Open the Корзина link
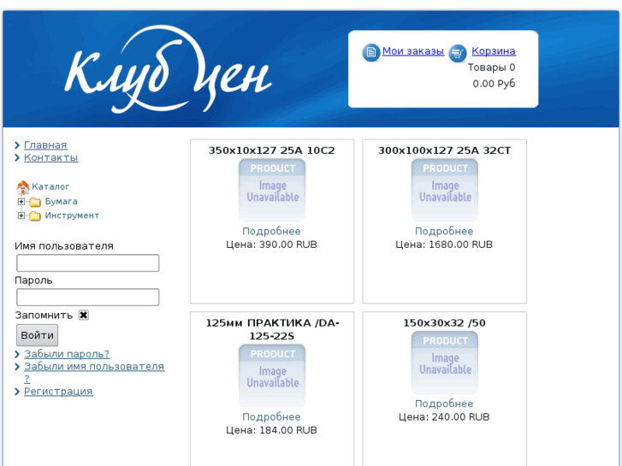622x466 pixels. point(494,51)
